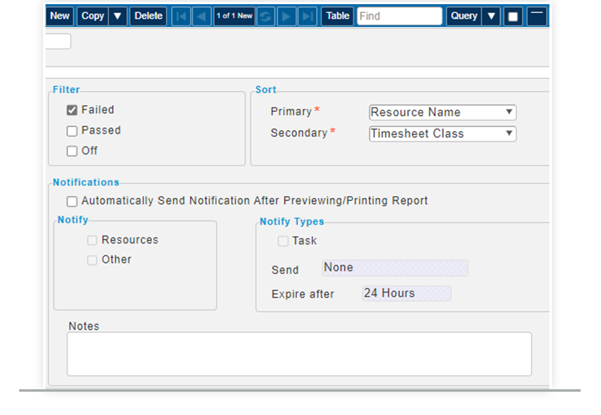601x415 pixels.
Task: Open the Query options dropdown
Action: click(491, 16)
